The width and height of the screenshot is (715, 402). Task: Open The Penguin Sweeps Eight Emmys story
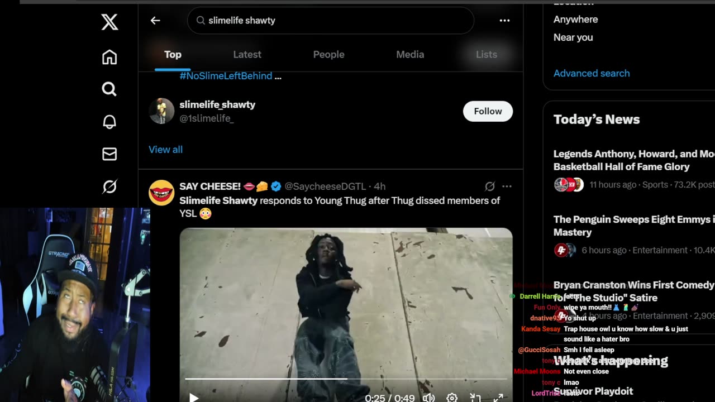coord(634,226)
